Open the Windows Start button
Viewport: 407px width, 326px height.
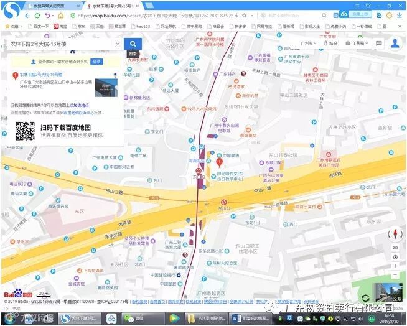coord(9,318)
